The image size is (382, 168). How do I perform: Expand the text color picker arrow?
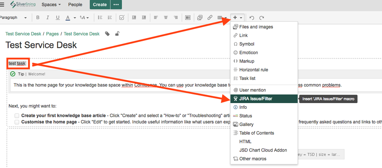click(75, 18)
